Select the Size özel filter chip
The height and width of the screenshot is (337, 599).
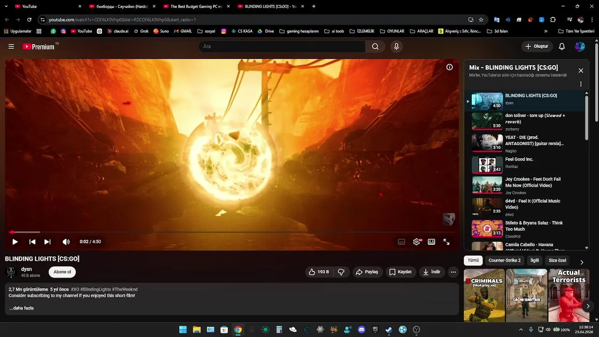click(x=557, y=260)
